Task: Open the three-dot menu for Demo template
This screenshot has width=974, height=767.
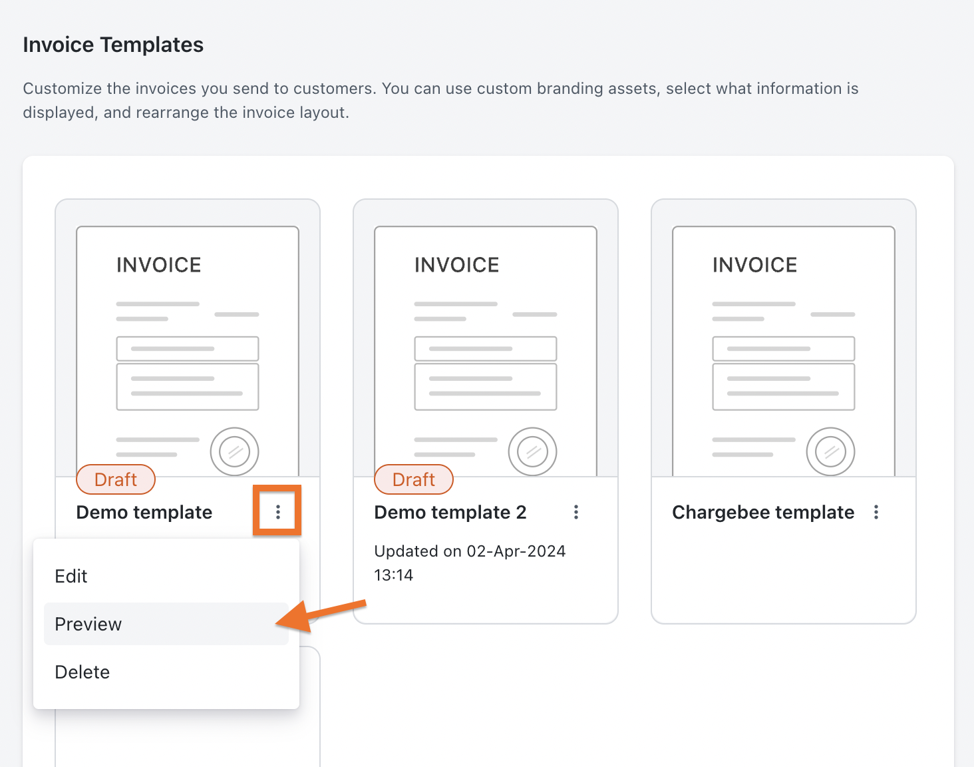Action: 277,511
